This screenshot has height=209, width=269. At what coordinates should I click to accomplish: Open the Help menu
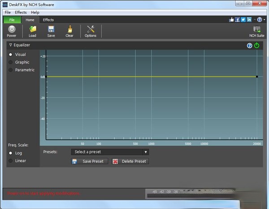pos(35,13)
